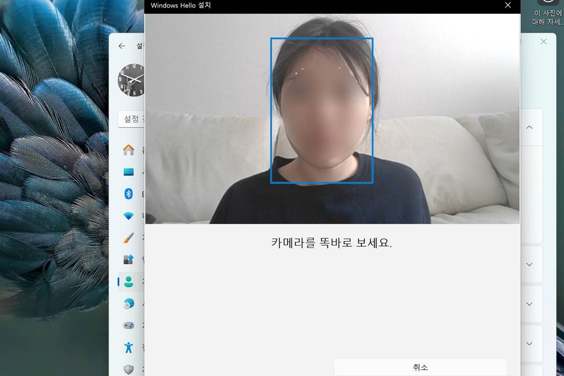This screenshot has height=376, width=564.
Task: Select the Gaming controller icon
Action: click(x=128, y=325)
